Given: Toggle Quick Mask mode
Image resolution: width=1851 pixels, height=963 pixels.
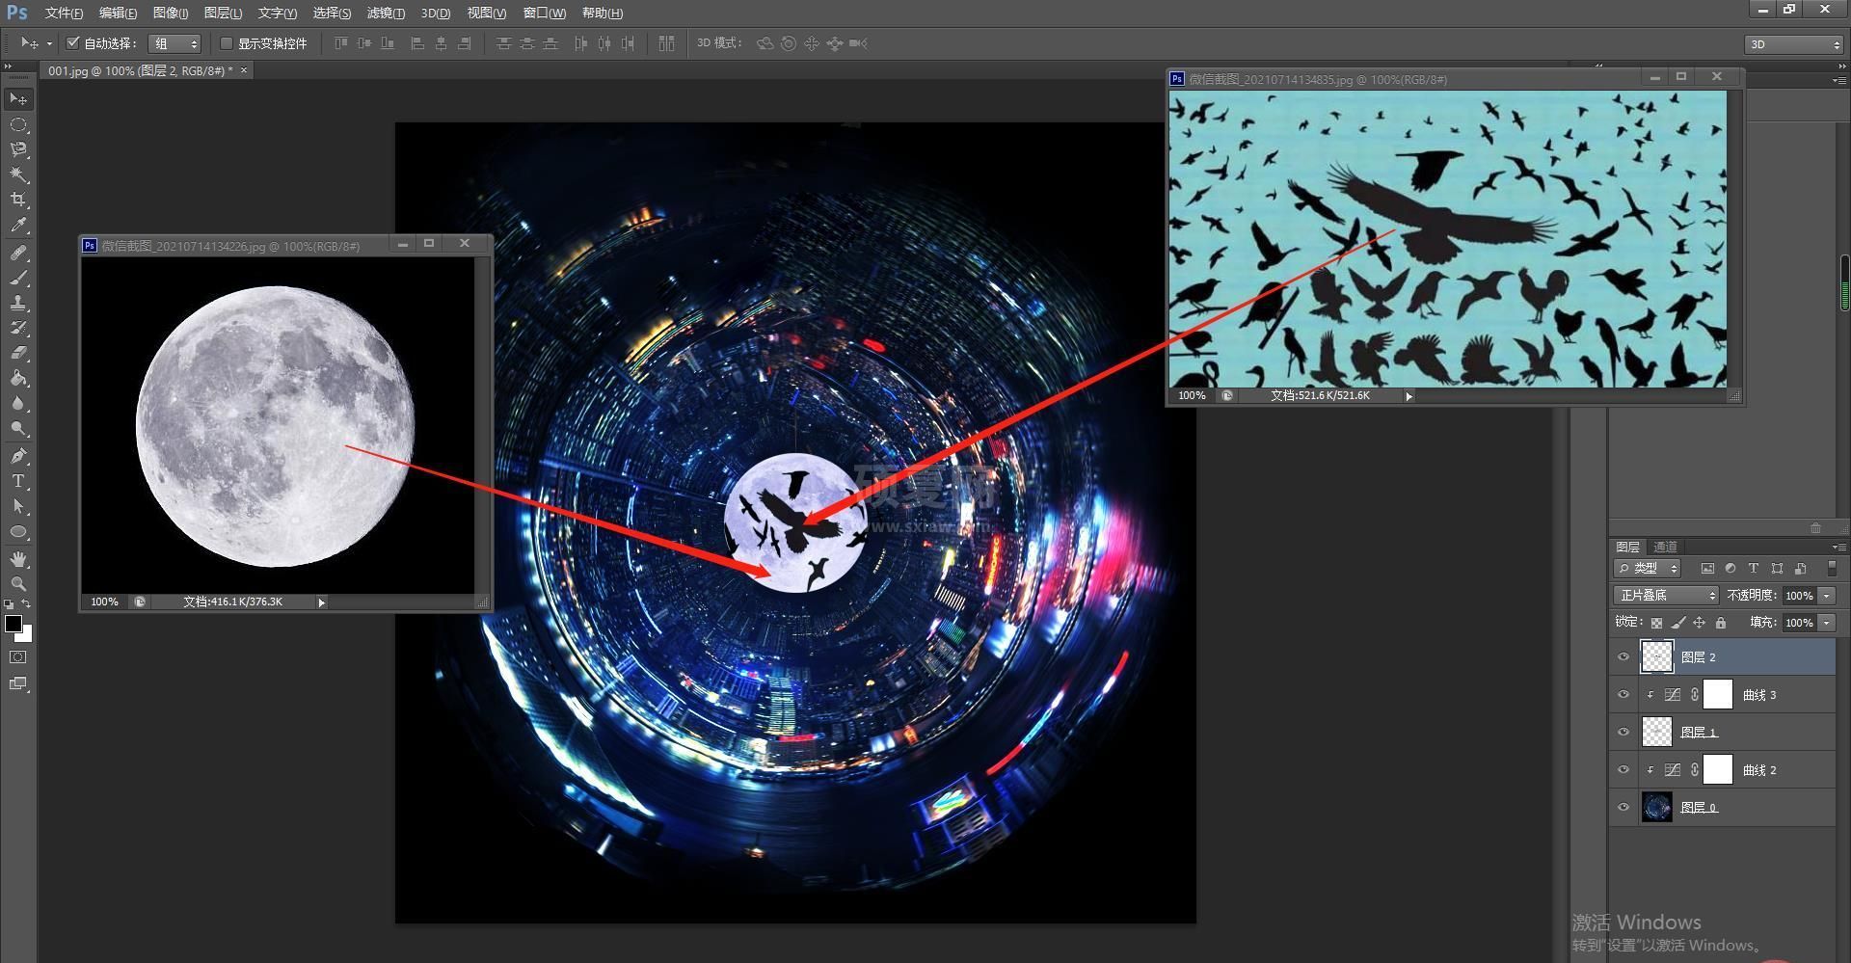Looking at the screenshot, I should (18, 657).
